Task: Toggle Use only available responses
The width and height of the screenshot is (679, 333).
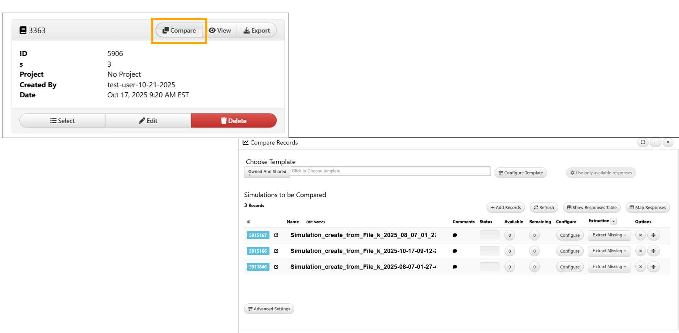Action: tap(601, 173)
